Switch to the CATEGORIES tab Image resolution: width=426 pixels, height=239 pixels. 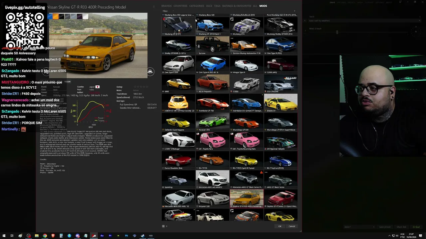(197, 6)
